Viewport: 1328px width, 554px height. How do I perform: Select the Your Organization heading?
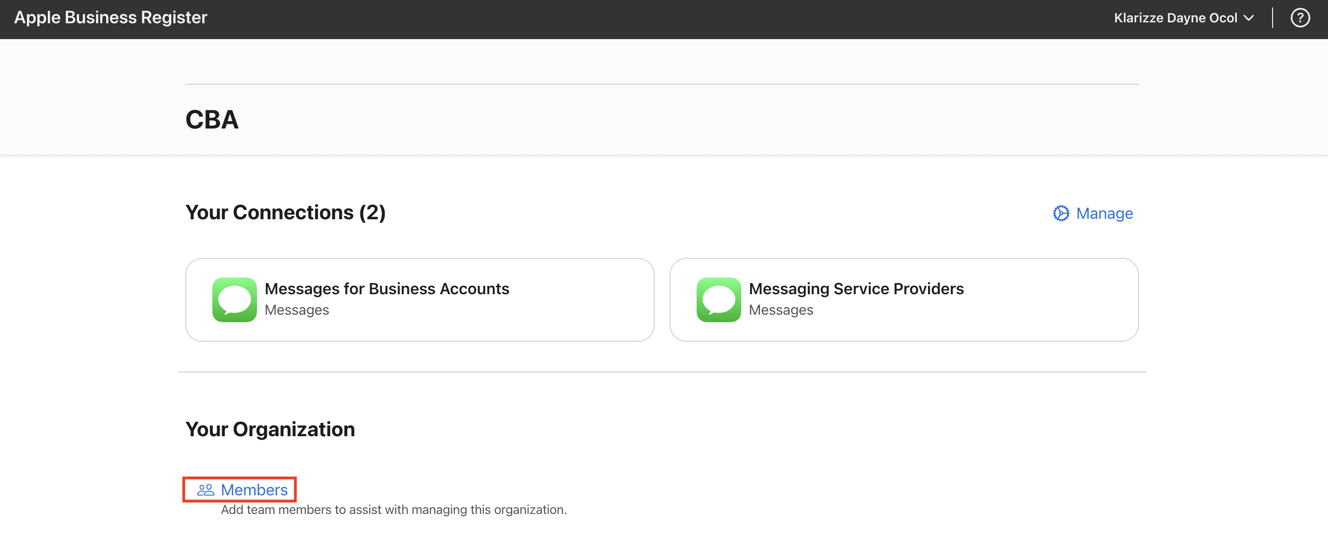pyautogui.click(x=270, y=429)
